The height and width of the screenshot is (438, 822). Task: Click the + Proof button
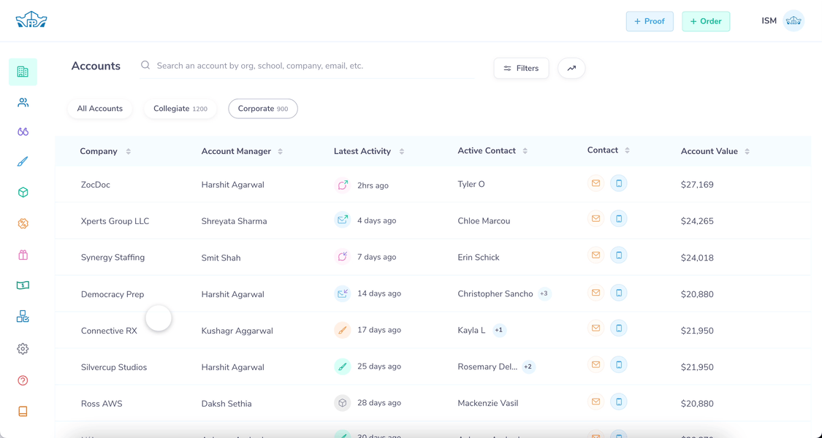click(x=650, y=21)
